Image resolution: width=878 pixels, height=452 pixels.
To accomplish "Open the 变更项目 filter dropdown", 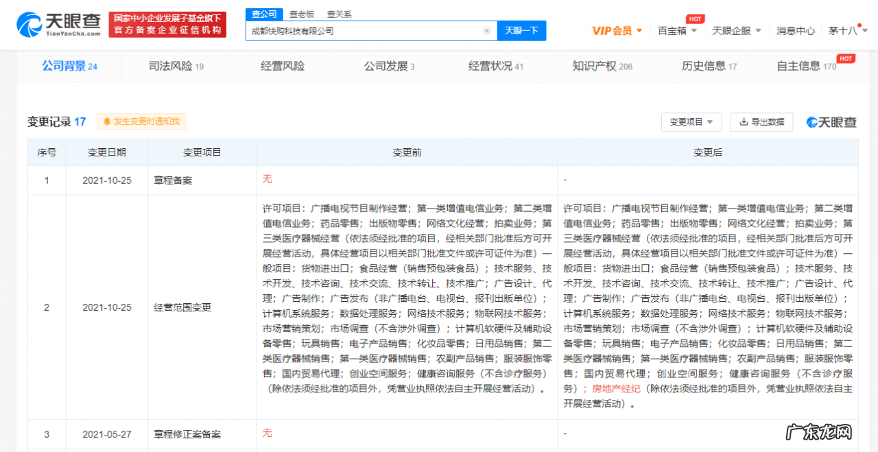I will coord(692,121).
